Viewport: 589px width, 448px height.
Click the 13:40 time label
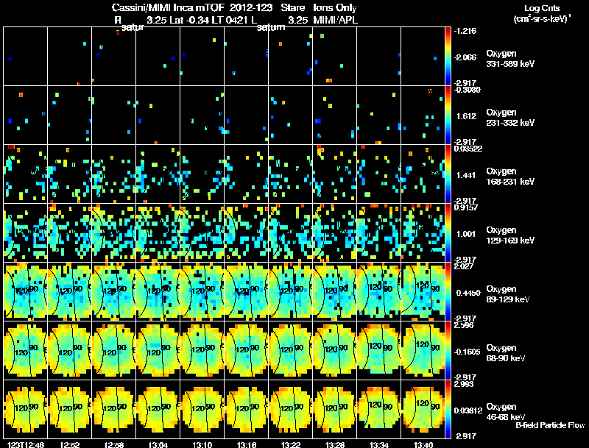[x=423, y=444]
